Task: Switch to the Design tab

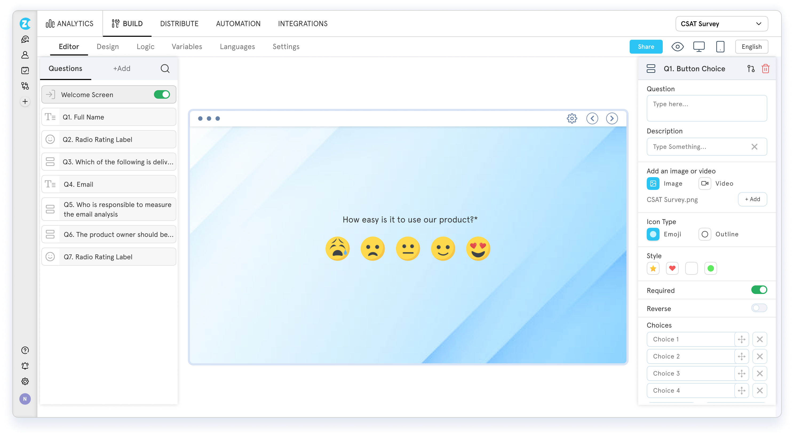Action: (107, 46)
